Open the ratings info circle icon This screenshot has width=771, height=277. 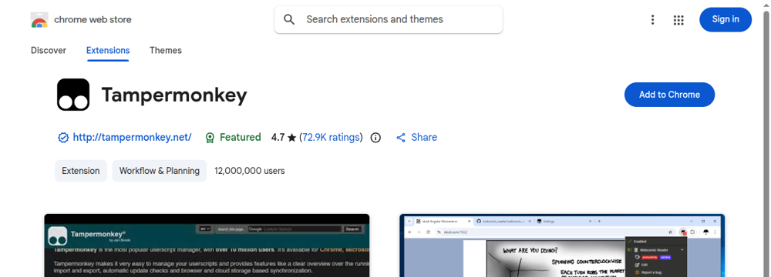coord(375,138)
